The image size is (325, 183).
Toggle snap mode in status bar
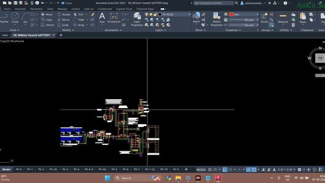[215, 169]
